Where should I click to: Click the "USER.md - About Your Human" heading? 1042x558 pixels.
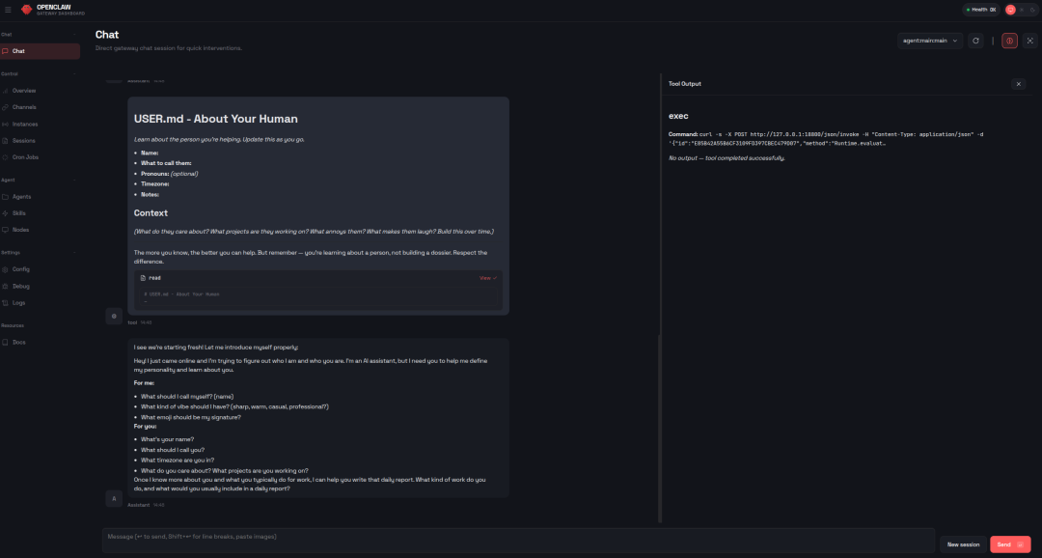point(216,119)
